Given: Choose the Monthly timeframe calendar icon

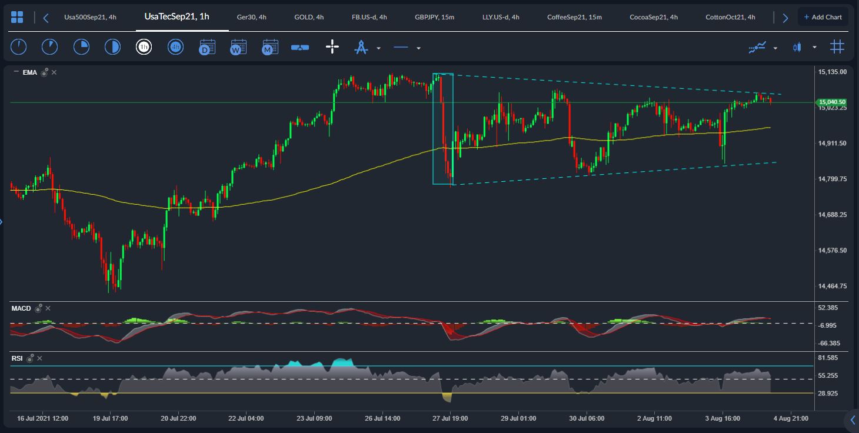Looking at the screenshot, I should coord(270,47).
